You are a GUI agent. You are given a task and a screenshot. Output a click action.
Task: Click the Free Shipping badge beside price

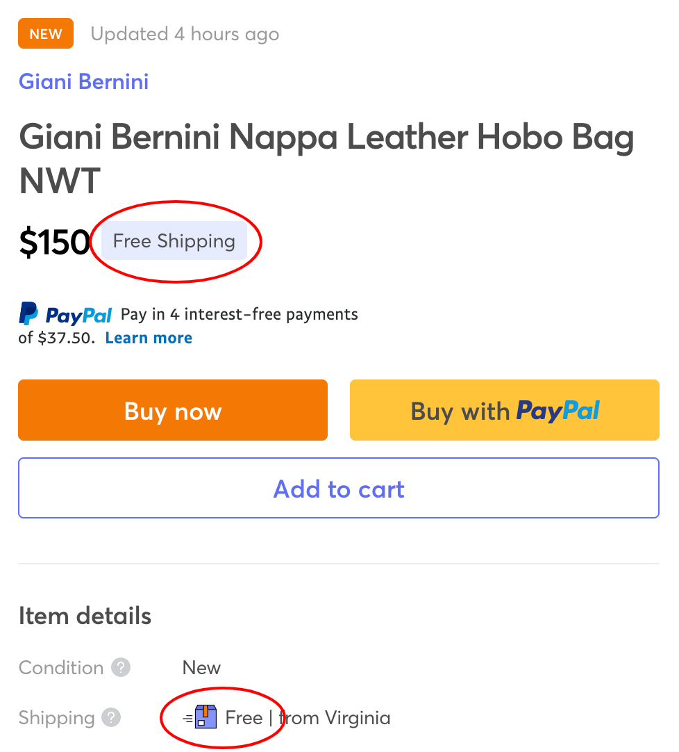(174, 241)
